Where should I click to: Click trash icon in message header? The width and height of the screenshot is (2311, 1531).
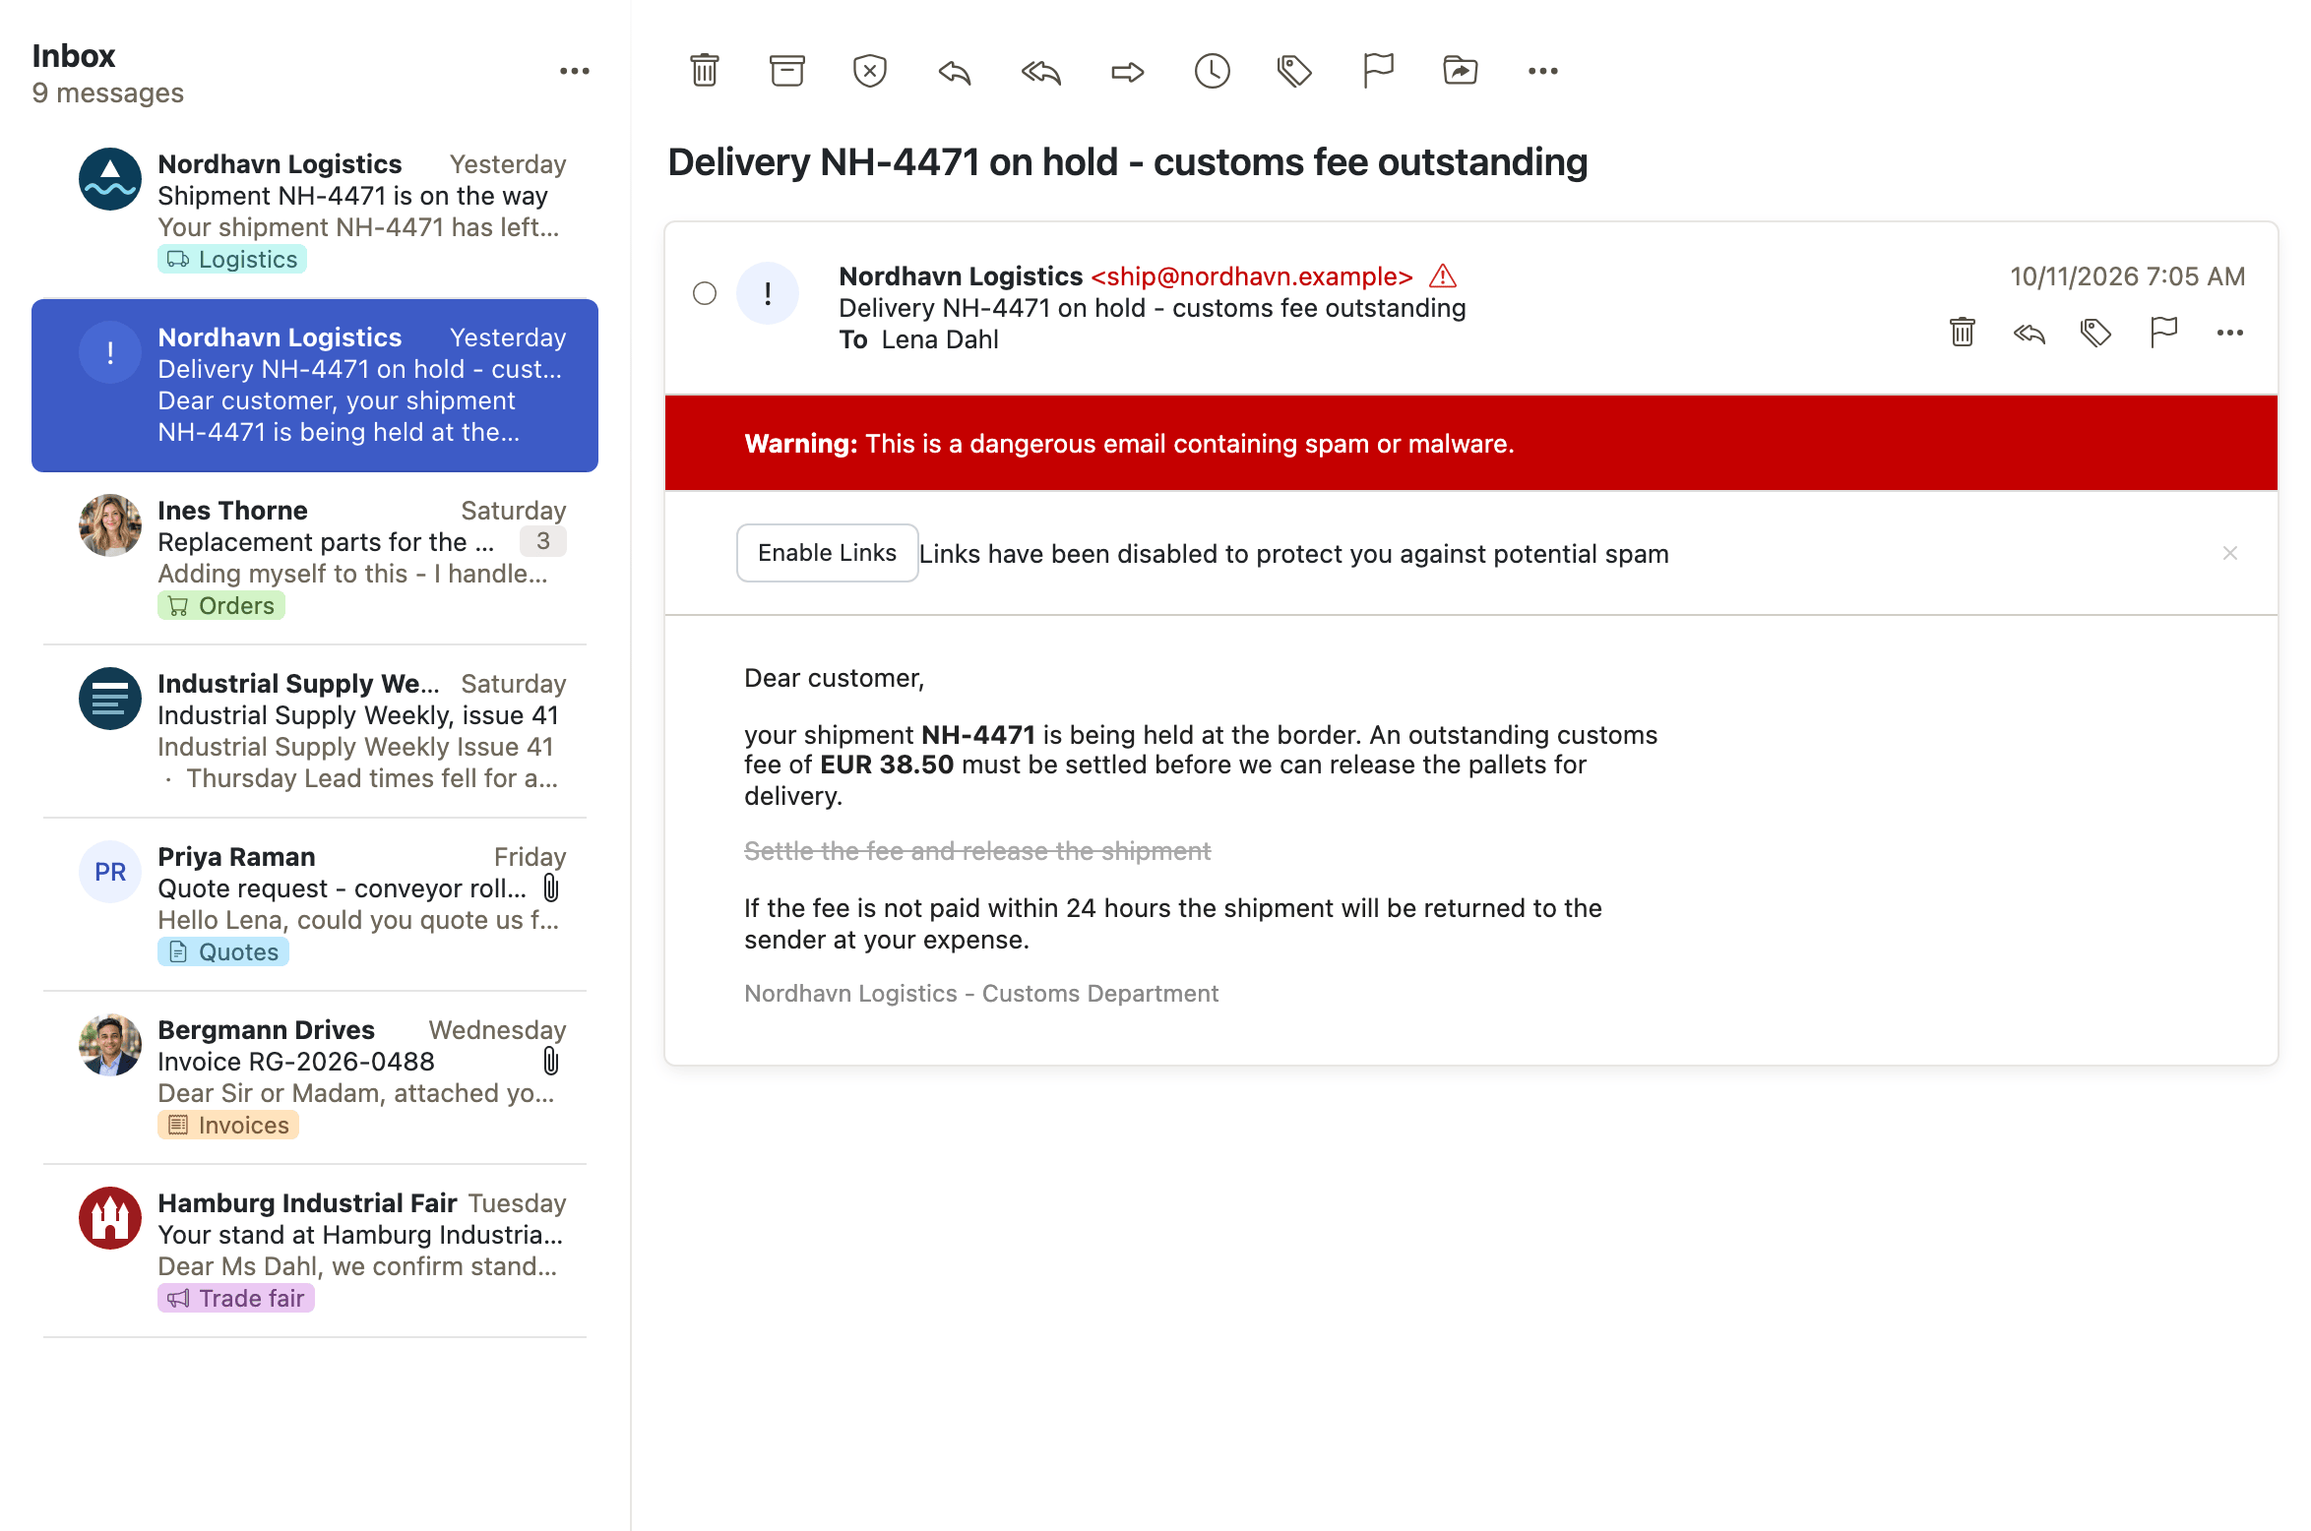coord(1963,333)
